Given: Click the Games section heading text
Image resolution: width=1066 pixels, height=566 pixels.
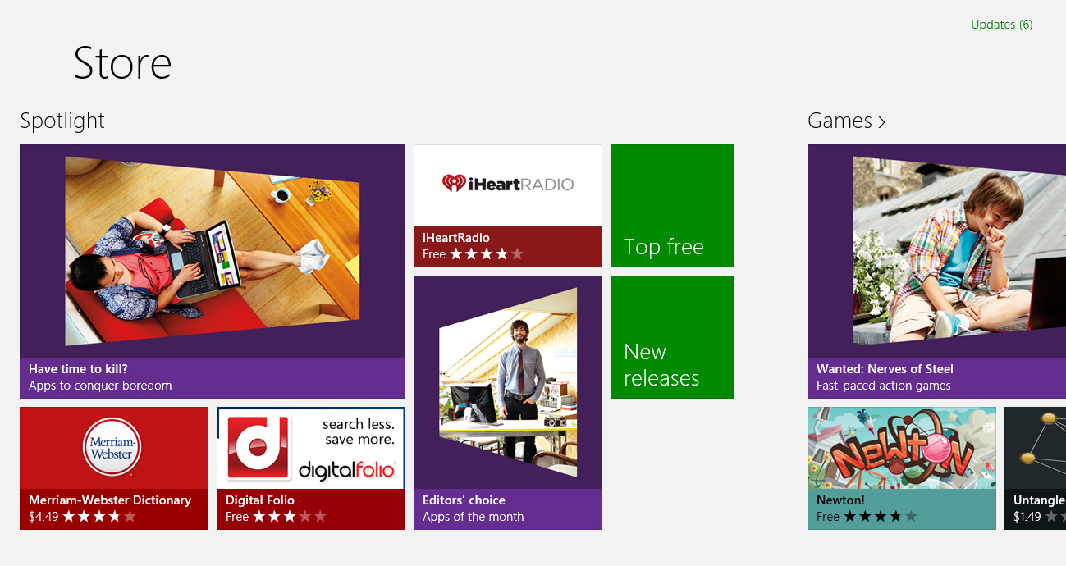Looking at the screenshot, I should 839,121.
